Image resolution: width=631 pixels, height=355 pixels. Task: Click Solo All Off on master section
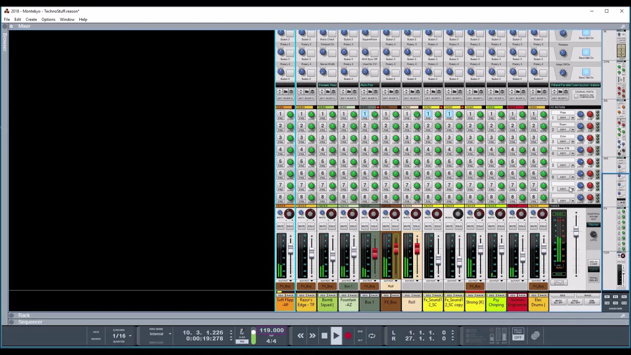click(575, 302)
